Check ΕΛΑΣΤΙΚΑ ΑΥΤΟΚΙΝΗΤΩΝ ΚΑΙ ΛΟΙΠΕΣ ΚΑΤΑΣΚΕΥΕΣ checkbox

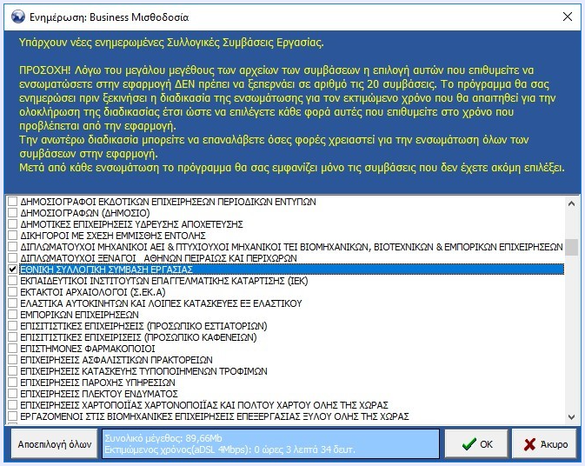tap(12, 303)
